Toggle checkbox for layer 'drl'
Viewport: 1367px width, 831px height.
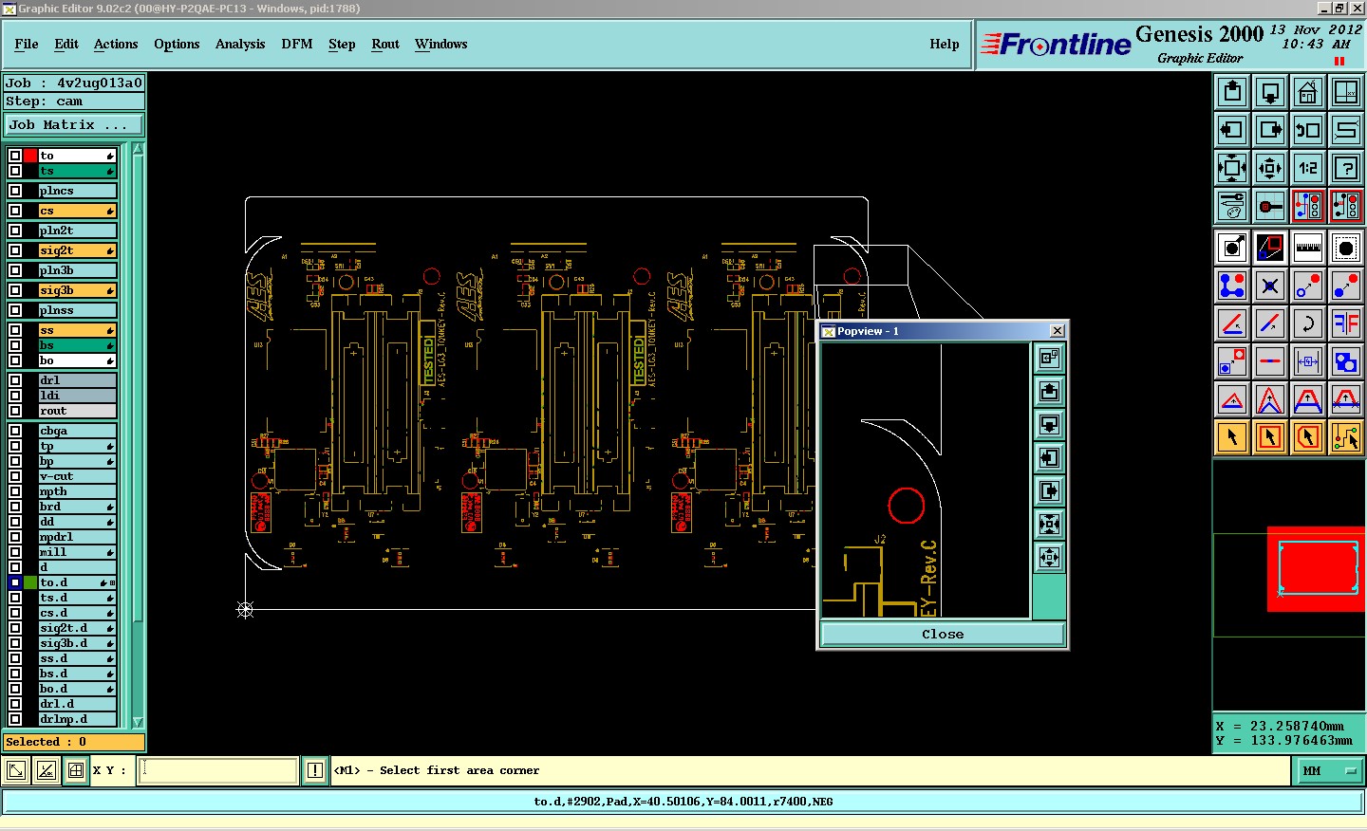pyautogui.click(x=15, y=380)
